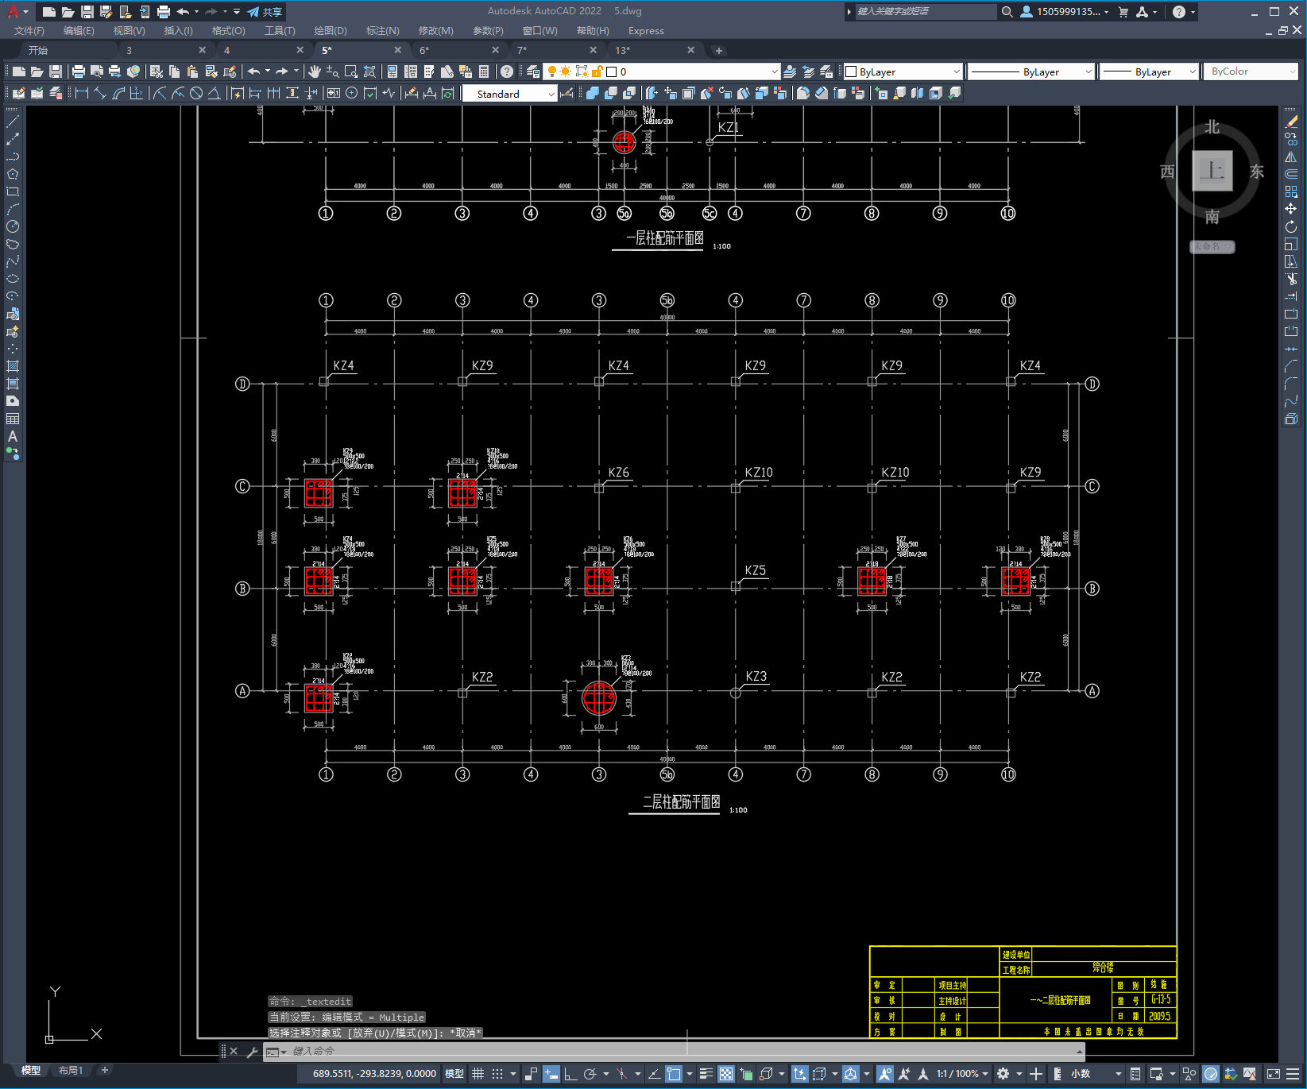Toggle polar tracking in status bar
The width and height of the screenshot is (1307, 1089).
(590, 1074)
